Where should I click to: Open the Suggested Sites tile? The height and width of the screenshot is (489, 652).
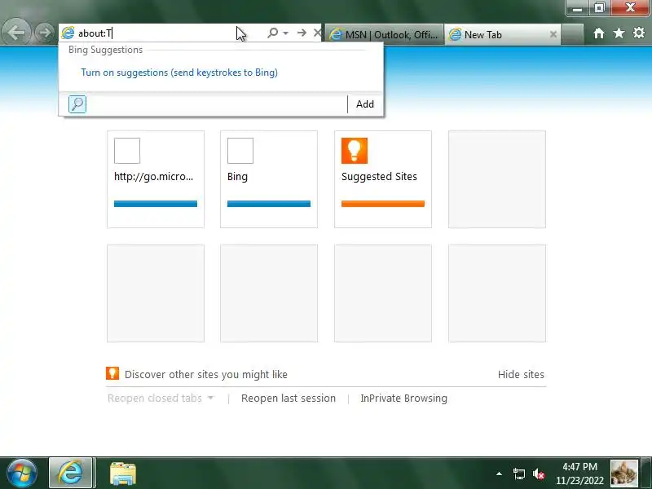pyautogui.click(x=383, y=179)
